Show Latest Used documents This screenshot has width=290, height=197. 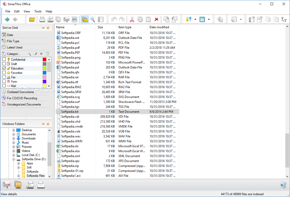point(27,47)
